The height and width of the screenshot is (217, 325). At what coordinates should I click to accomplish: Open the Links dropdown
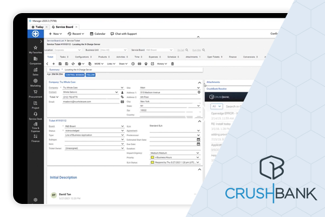tap(111, 64)
